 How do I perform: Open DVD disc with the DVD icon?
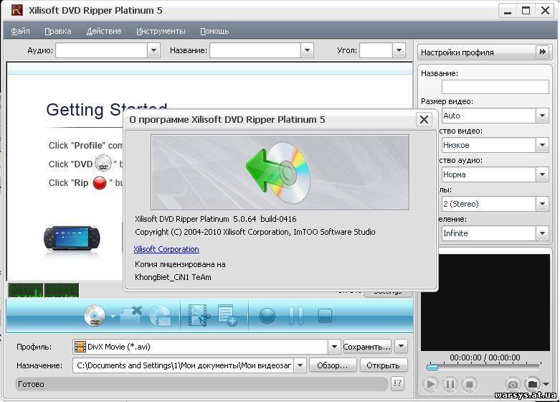[x=95, y=315]
